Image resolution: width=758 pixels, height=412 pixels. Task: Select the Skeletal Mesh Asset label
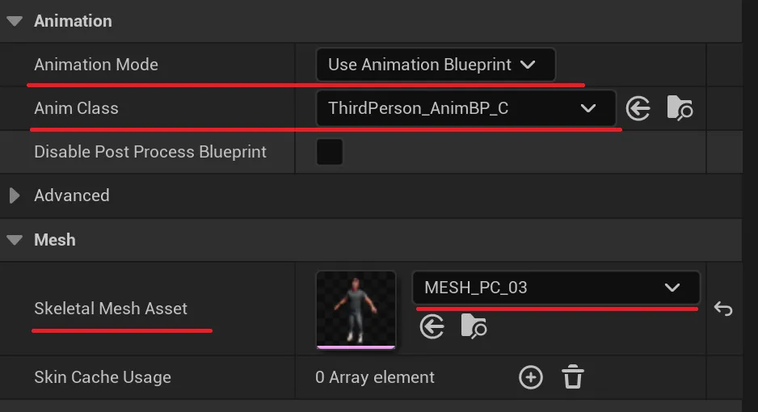click(x=111, y=309)
